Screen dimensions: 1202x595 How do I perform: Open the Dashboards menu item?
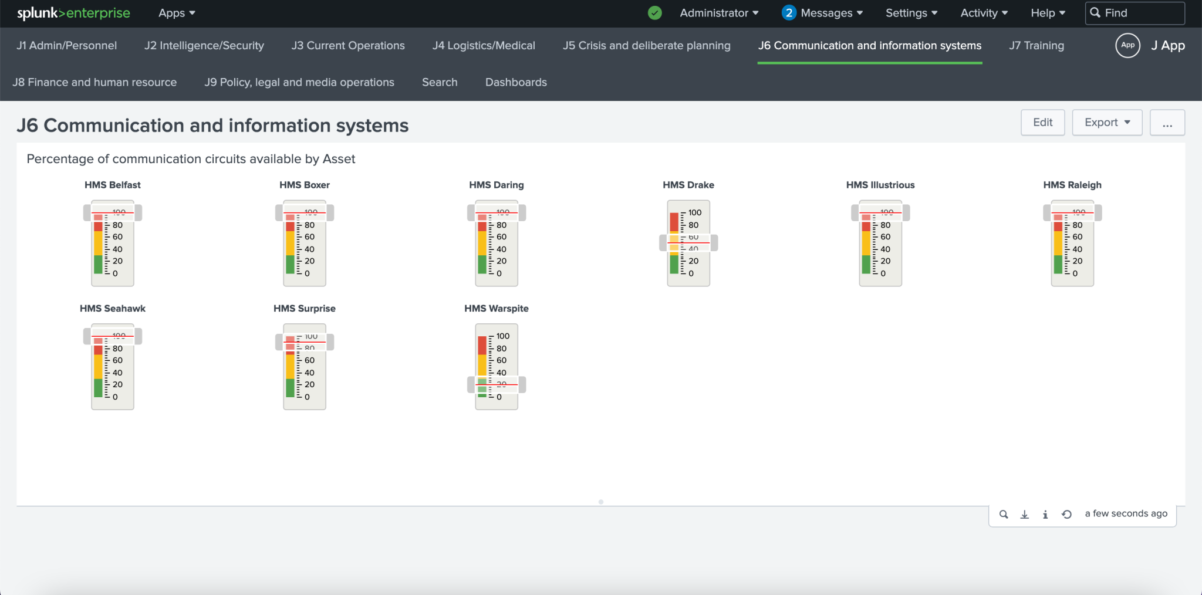(515, 82)
